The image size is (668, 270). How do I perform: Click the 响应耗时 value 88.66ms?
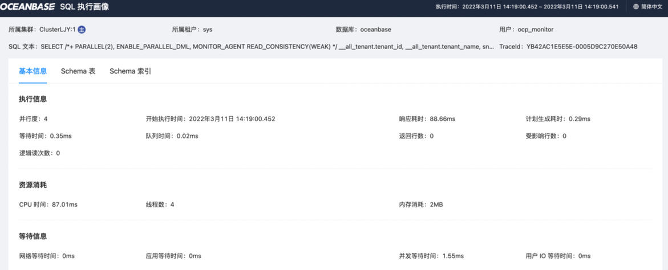443,118
